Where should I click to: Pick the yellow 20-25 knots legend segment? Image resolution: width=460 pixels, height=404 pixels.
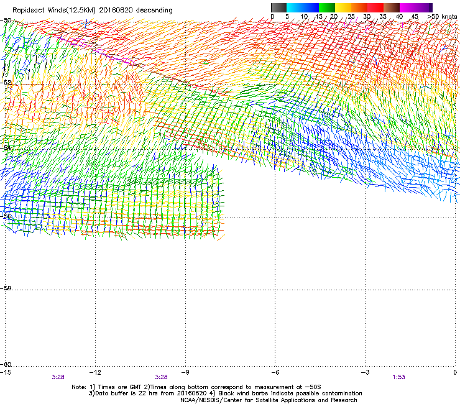(343, 7)
